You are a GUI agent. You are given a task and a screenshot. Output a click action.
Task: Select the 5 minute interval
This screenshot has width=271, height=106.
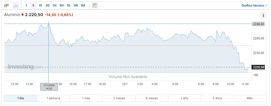click(x=33, y=5)
